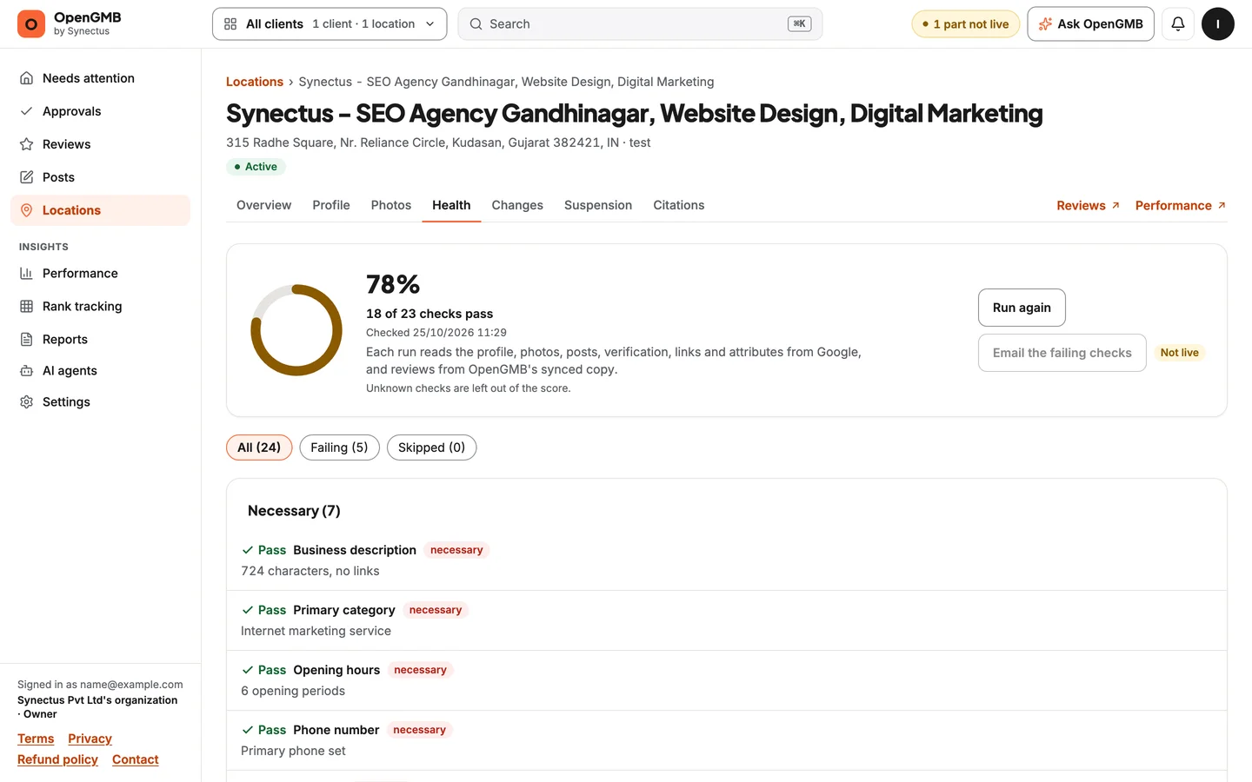
Task: Open Posts in the sidebar
Action: point(100,177)
